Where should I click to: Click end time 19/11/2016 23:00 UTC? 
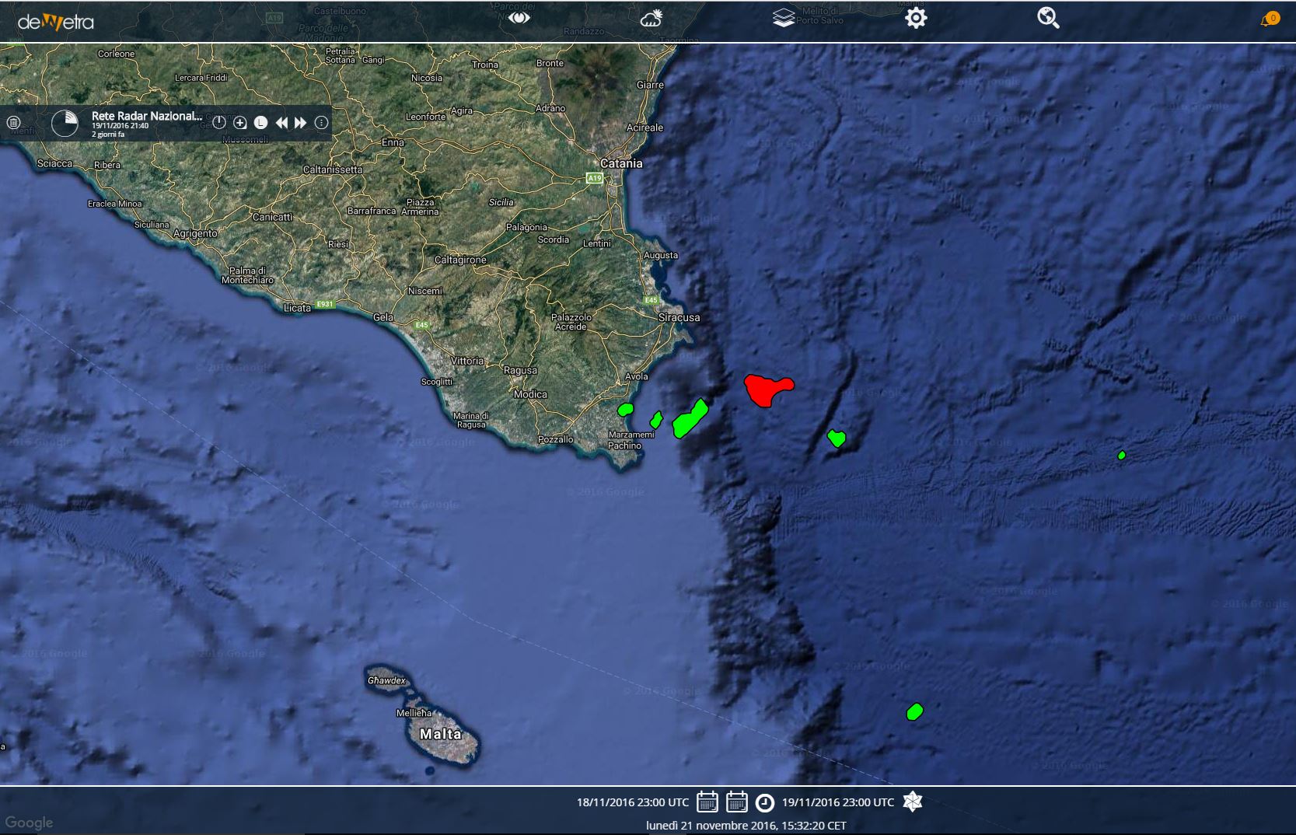pyautogui.click(x=838, y=802)
